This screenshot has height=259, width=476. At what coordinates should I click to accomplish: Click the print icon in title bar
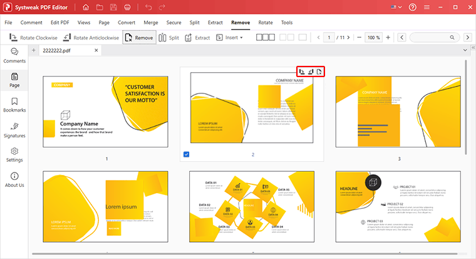tap(127, 8)
